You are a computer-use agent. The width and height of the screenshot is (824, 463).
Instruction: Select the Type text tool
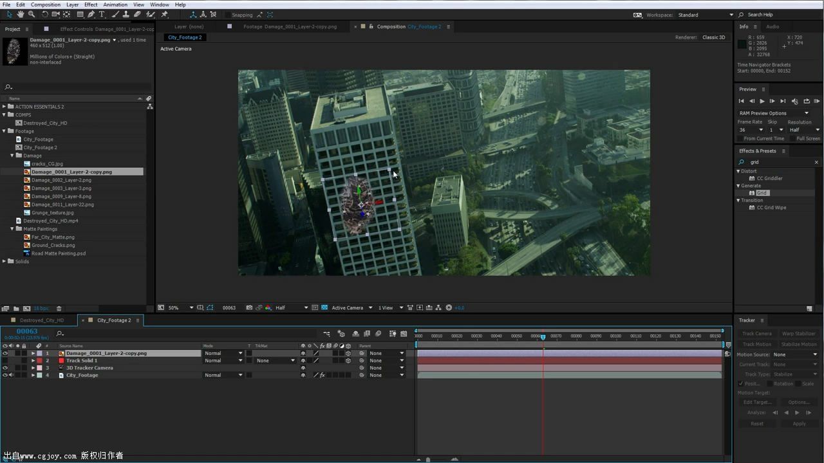(x=102, y=14)
